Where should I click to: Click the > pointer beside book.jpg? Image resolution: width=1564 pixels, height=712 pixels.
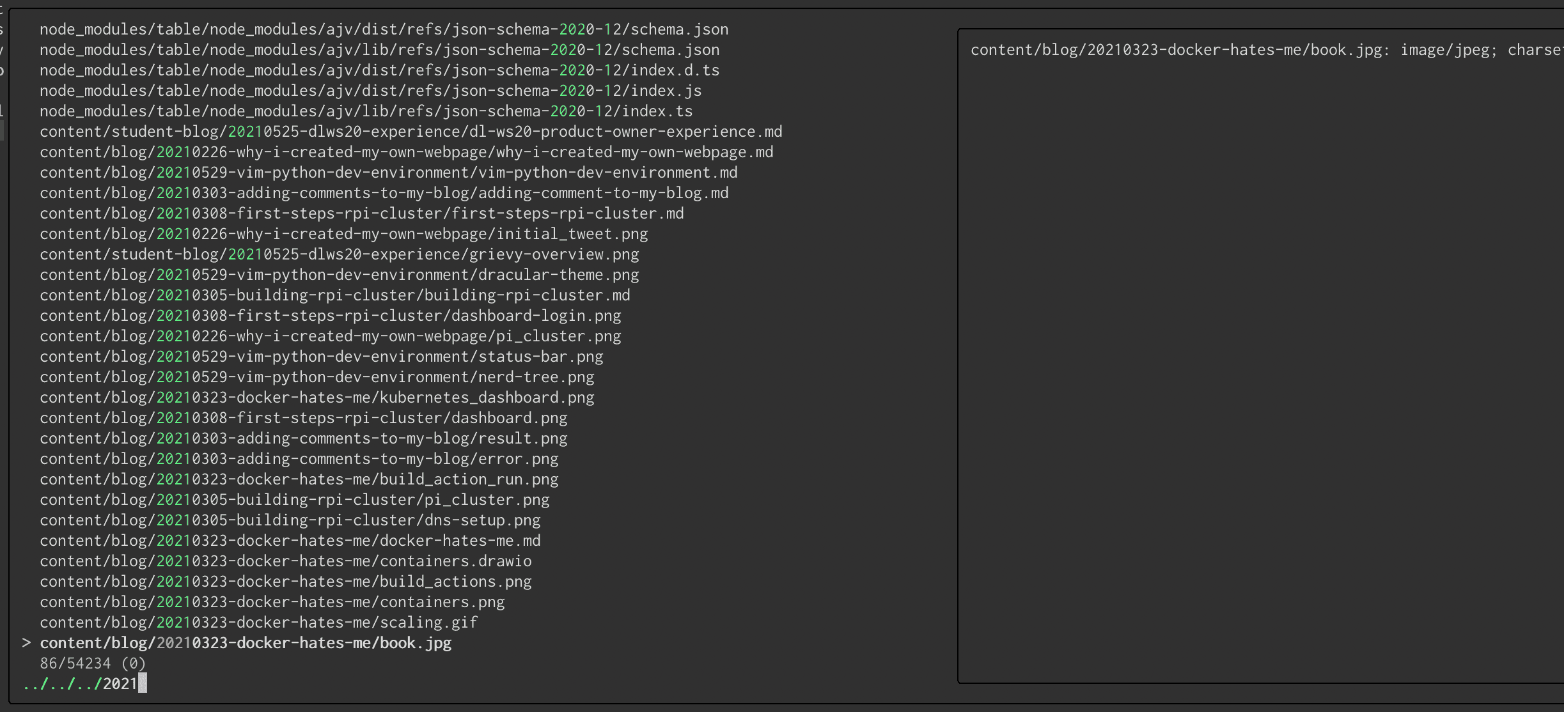26,643
